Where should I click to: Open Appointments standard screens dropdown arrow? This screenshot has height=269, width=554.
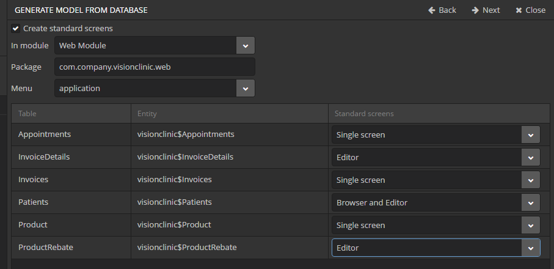530,135
